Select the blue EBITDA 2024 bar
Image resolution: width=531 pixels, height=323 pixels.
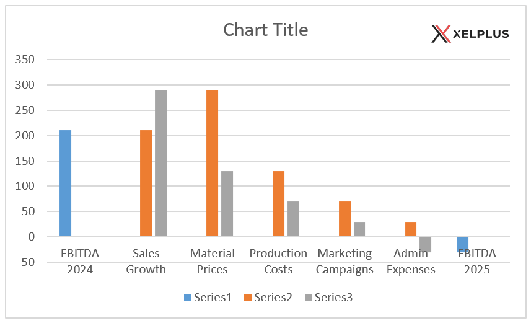tap(66, 183)
